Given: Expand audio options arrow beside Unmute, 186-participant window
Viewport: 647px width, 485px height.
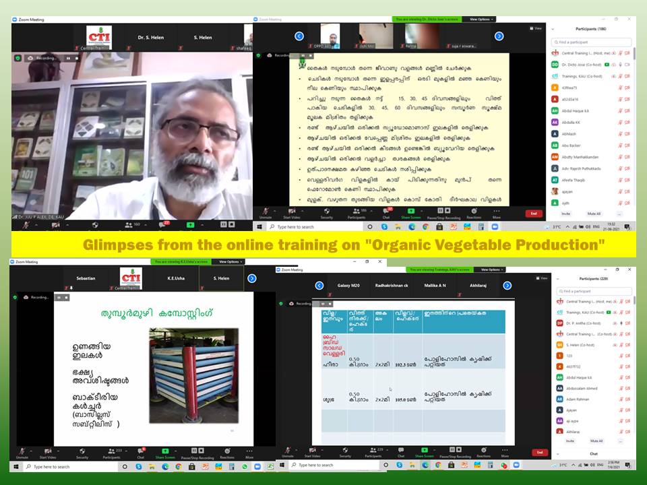Looking at the screenshot, I should click(274, 211).
